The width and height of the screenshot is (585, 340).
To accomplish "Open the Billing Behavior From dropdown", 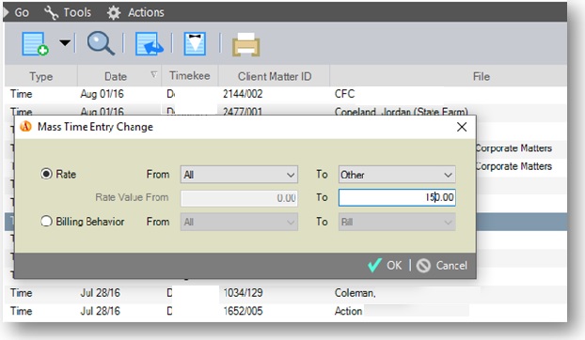I will pyautogui.click(x=239, y=222).
